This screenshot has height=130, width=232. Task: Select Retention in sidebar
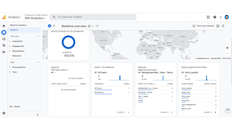[17, 56]
